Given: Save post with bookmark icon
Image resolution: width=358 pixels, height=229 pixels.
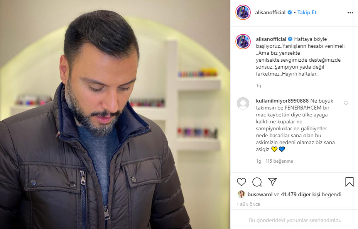Looking at the screenshot, I should pyautogui.click(x=350, y=182).
